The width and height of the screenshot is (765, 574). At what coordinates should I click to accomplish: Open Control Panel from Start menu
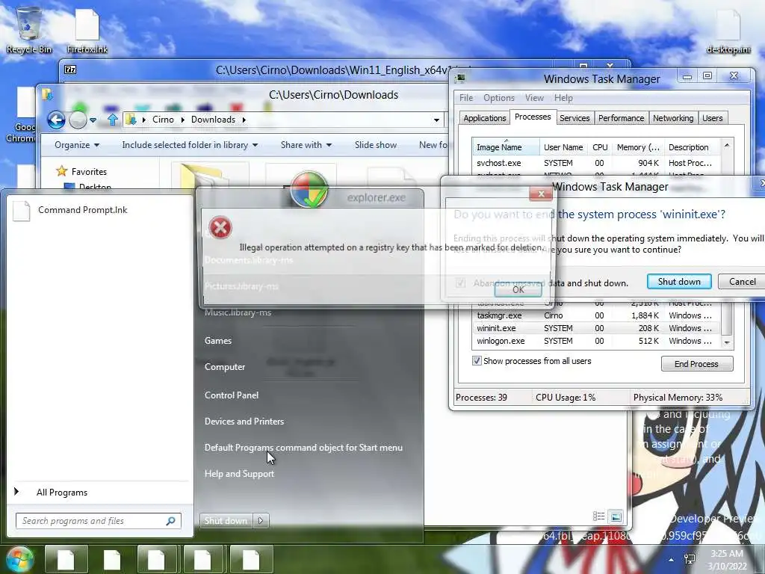(x=232, y=395)
